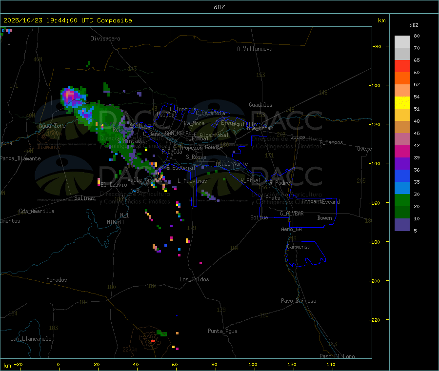This screenshot has height=371, width=439.
Task: Select the 'Pampa_Diamante' label
Action: 20,158
